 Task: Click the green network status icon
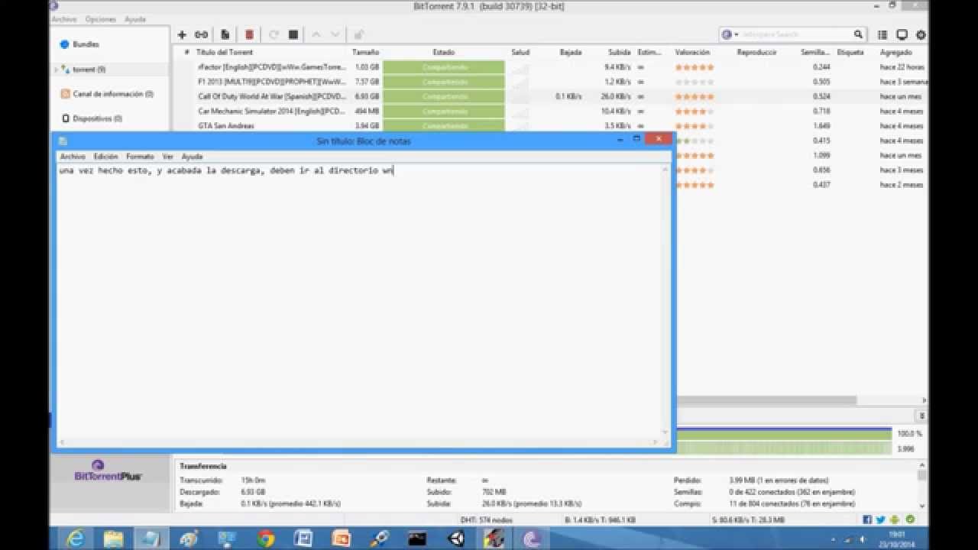(910, 519)
